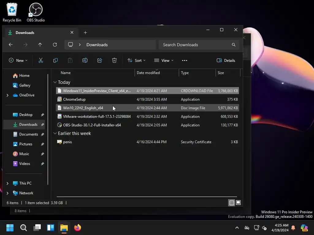
Task: Click the Copy icon in toolbar
Action: (x=56, y=60)
